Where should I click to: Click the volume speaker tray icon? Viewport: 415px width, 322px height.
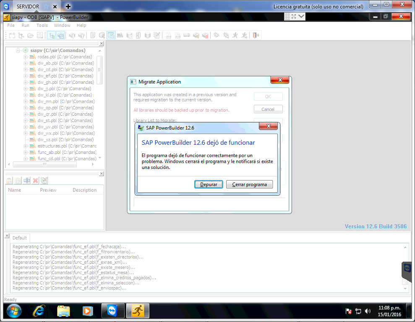click(368, 311)
